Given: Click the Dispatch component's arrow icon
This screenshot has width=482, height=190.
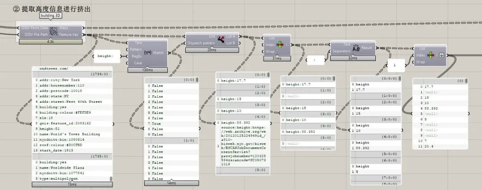Looking at the screenshot, I should [x=220, y=39].
